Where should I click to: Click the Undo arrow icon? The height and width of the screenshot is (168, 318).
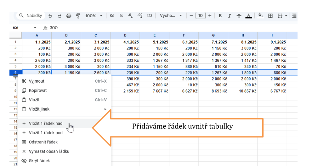click(50, 16)
